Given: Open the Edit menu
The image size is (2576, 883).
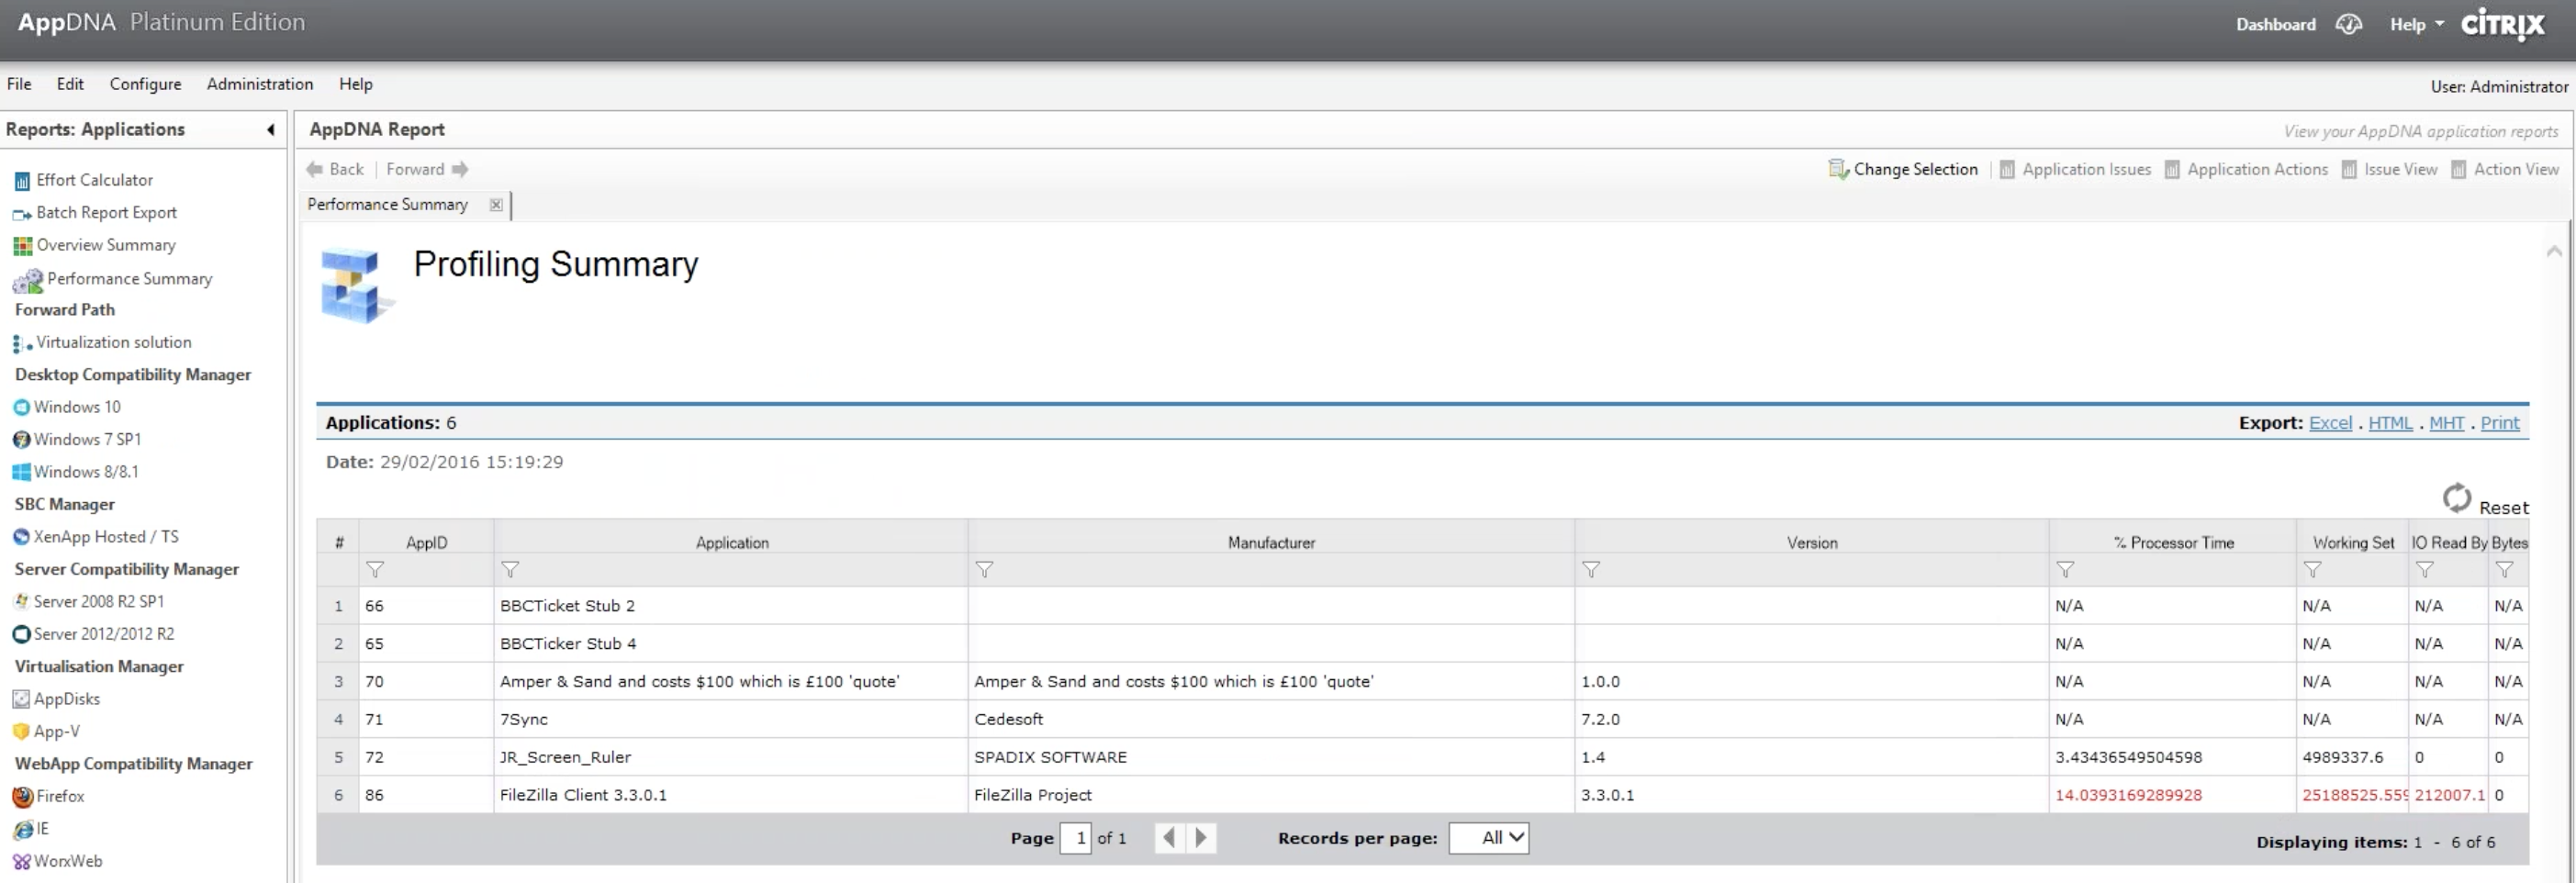Looking at the screenshot, I should pyautogui.click(x=70, y=84).
